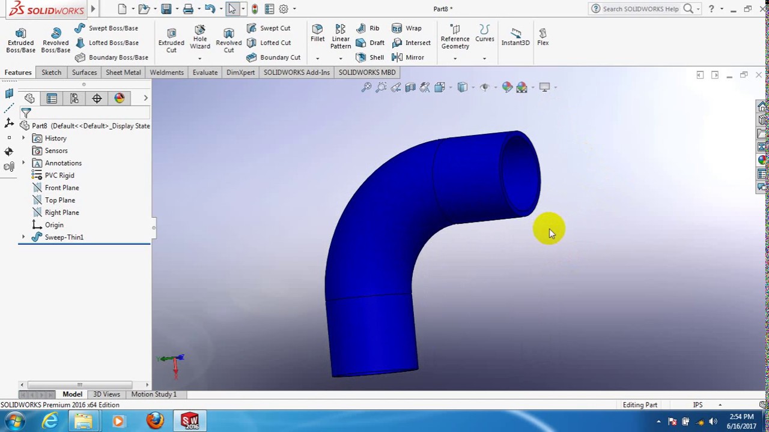Open the Weldments ribbon tab

point(166,73)
